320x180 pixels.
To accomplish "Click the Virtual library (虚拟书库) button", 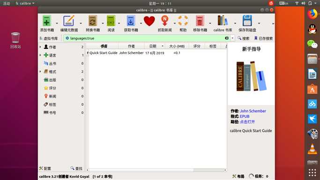I will [x=49, y=38].
